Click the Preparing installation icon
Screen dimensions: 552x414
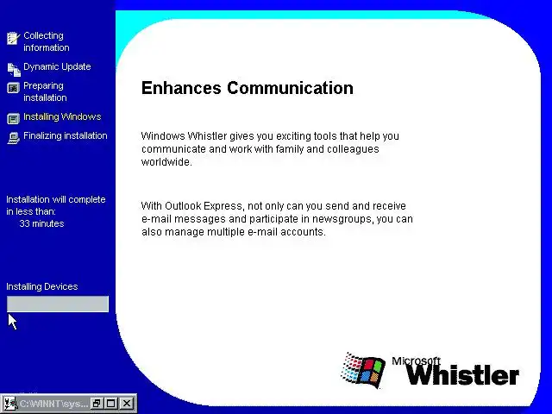click(x=14, y=88)
